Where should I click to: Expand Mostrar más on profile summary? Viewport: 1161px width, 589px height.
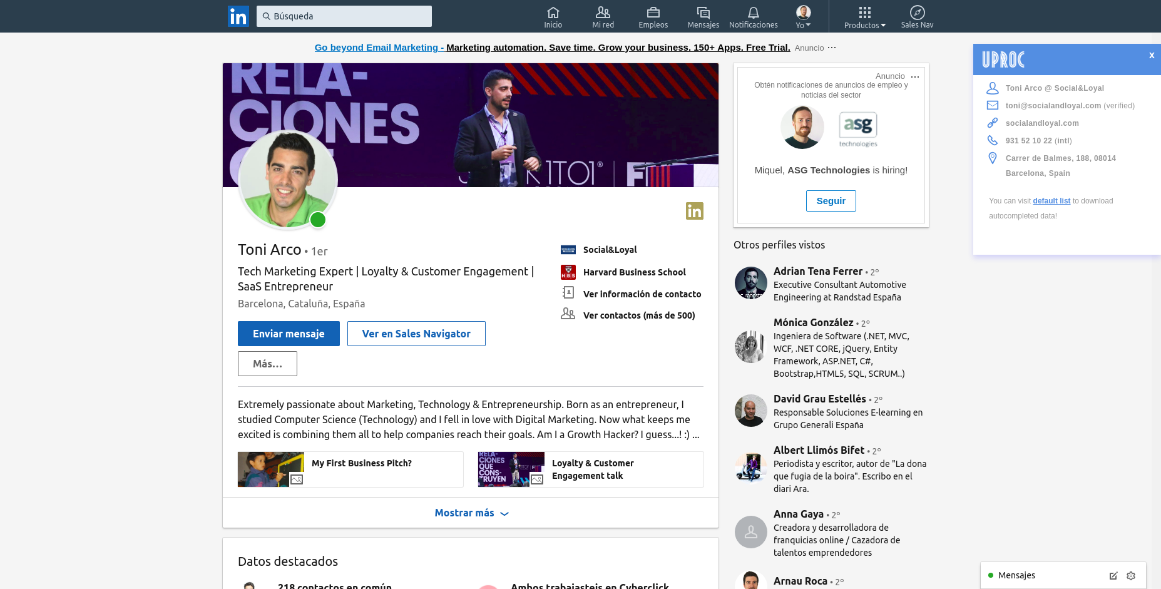pos(472,513)
